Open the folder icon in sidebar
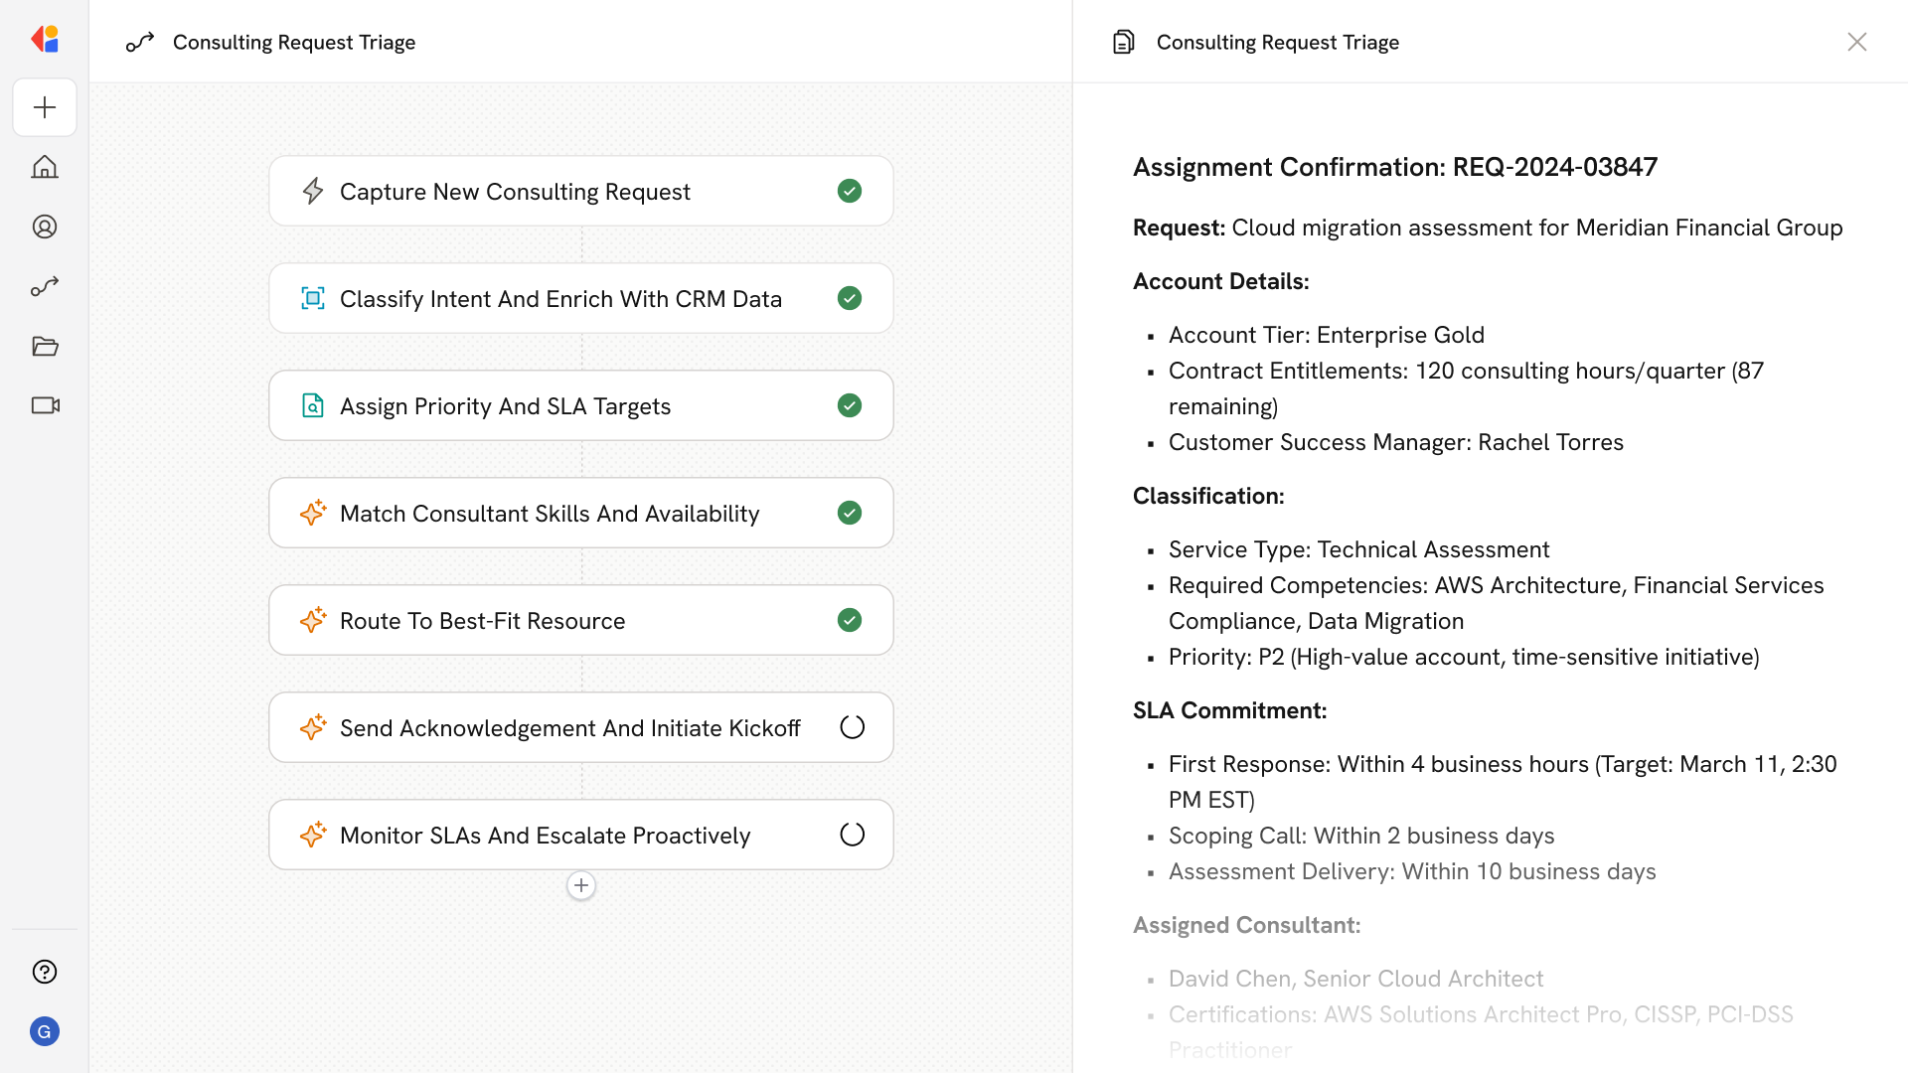Screen dimensions: 1908x1073 tap(45, 346)
